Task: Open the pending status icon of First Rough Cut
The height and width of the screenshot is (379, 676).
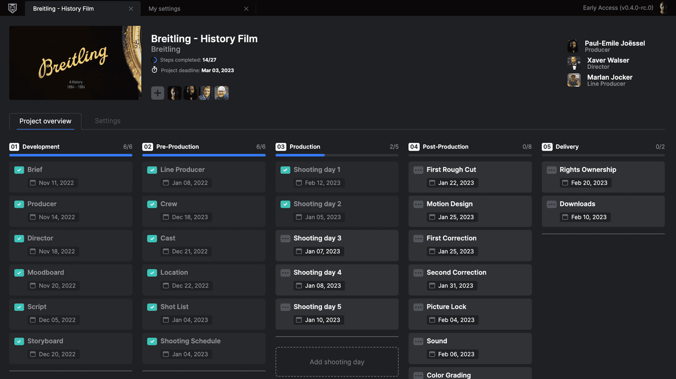Action: (x=418, y=170)
